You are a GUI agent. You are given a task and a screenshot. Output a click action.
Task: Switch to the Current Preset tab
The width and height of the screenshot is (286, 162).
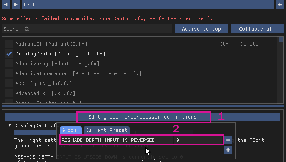pos(106,130)
